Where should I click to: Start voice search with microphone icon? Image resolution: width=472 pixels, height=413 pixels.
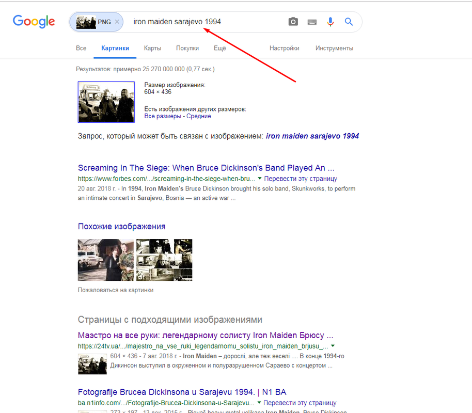(330, 22)
